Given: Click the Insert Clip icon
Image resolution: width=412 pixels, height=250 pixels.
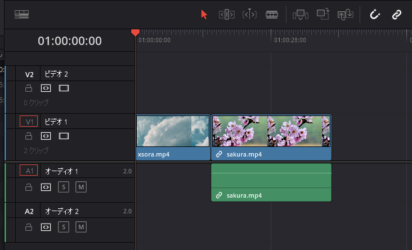Looking at the screenshot, I should pos(301,15).
